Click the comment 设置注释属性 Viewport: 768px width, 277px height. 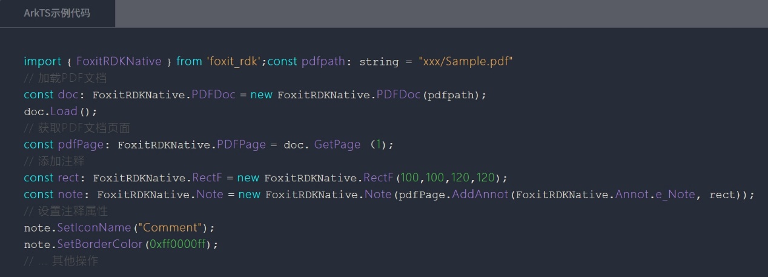pyautogui.click(x=65, y=211)
